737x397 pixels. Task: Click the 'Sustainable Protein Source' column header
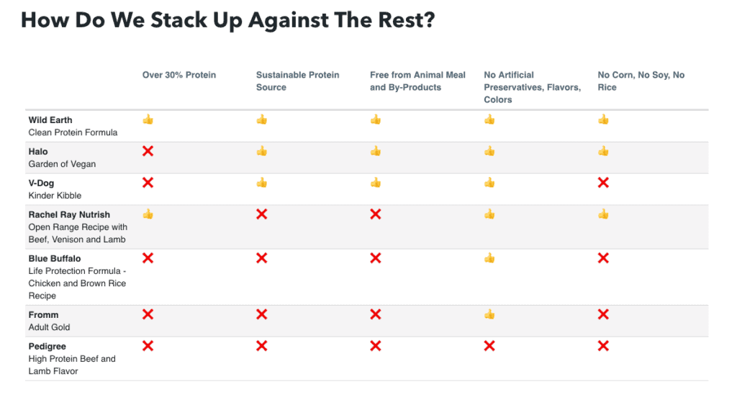tap(297, 81)
